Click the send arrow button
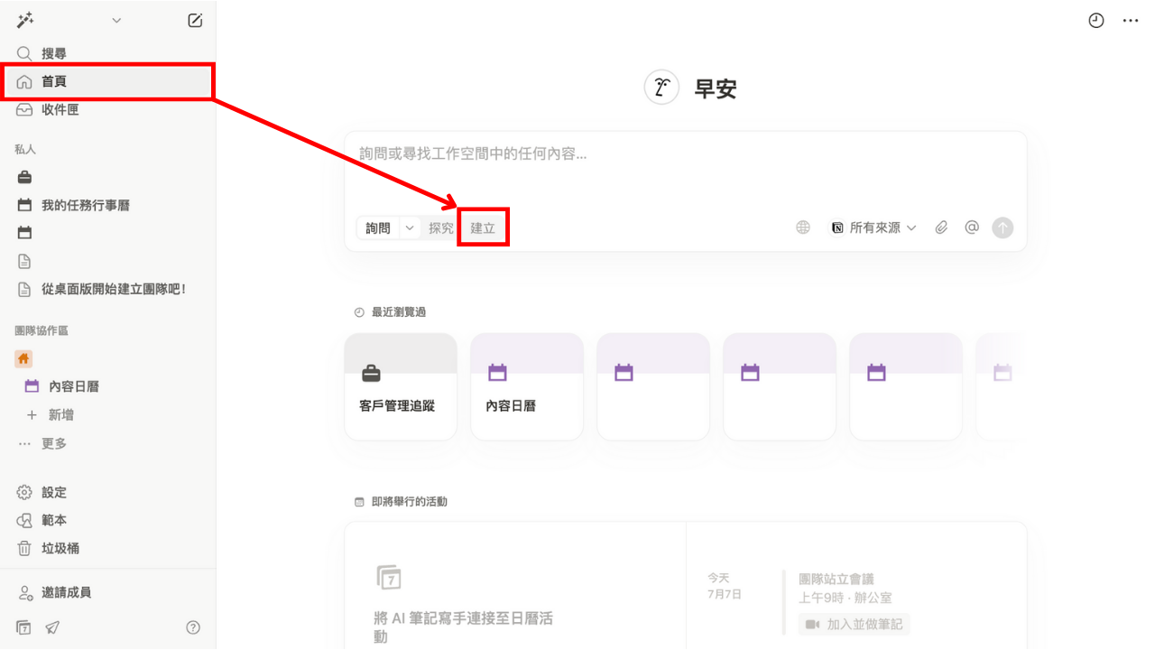Image resolution: width=1155 pixels, height=650 pixels. 1003,227
